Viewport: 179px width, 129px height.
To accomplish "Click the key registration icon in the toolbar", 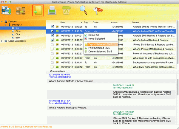I will (x=98, y=10).
